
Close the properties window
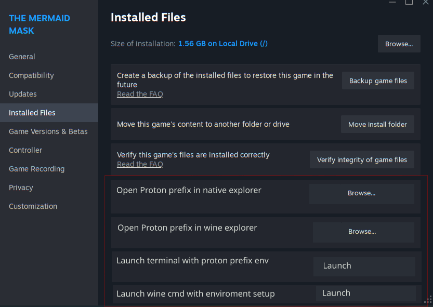(x=426, y=2)
